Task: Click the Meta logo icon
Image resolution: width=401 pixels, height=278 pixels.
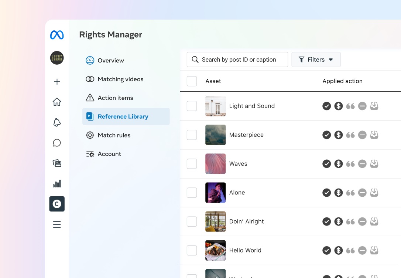Action: tap(57, 35)
